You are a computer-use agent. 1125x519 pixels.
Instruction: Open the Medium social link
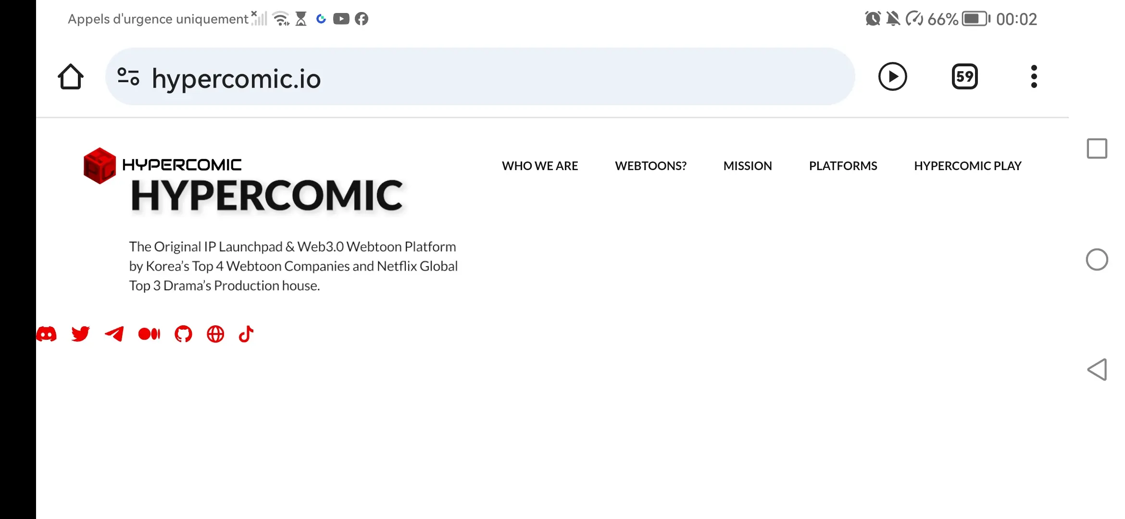[149, 334]
